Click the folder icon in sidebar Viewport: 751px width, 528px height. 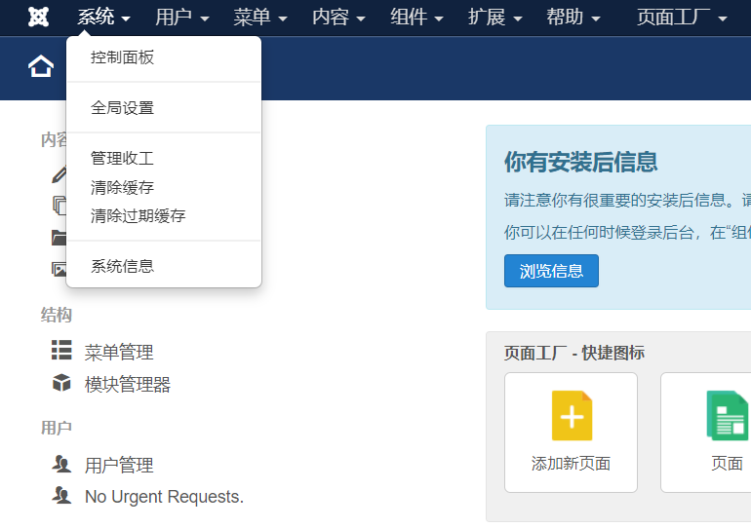[x=59, y=238]
